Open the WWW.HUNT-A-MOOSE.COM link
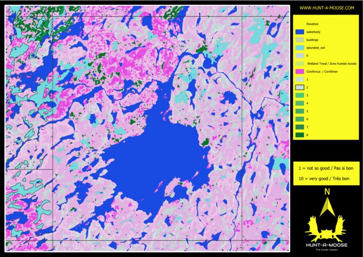 click(327, 8)
